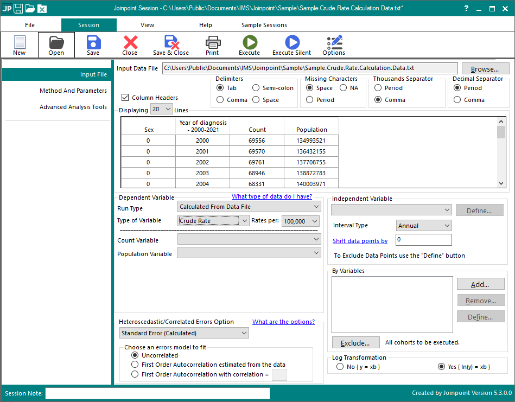Viewport: 515px width, 402px height.
Task: Click the Execute Silent toolbar icon
Action: pos(292,44)
